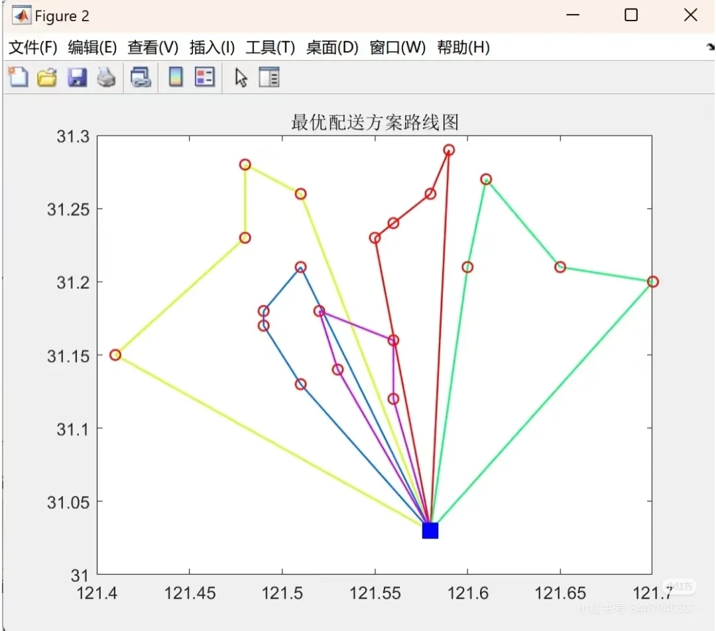This screenshot has width=716, height=631.
Task: Click the topmost red route node circle
Action: click(449, 150)
